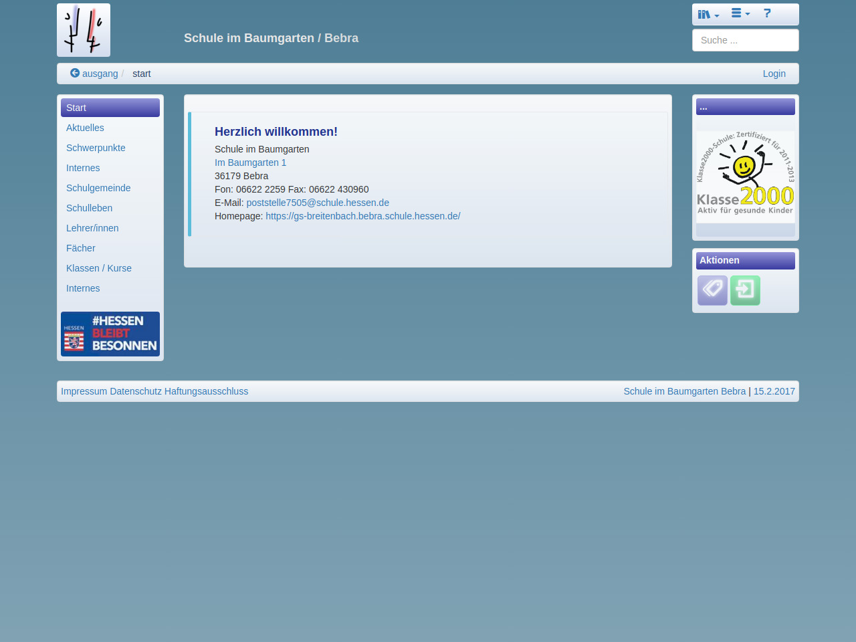Click the Login link in the breadcrumb bar
This screenshot has width=856, height=642.
click(774, 74)
